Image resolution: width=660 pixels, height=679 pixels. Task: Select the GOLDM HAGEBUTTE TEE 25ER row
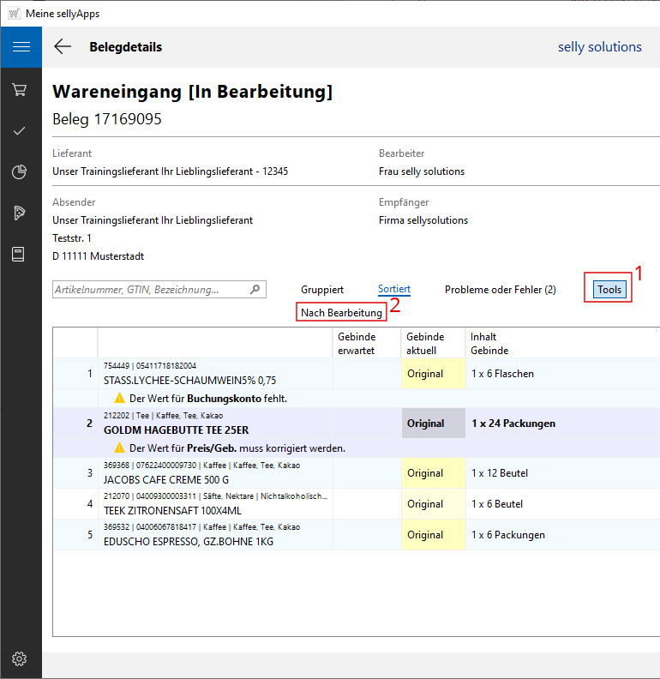pyautogui.click(x=176, y=430)
